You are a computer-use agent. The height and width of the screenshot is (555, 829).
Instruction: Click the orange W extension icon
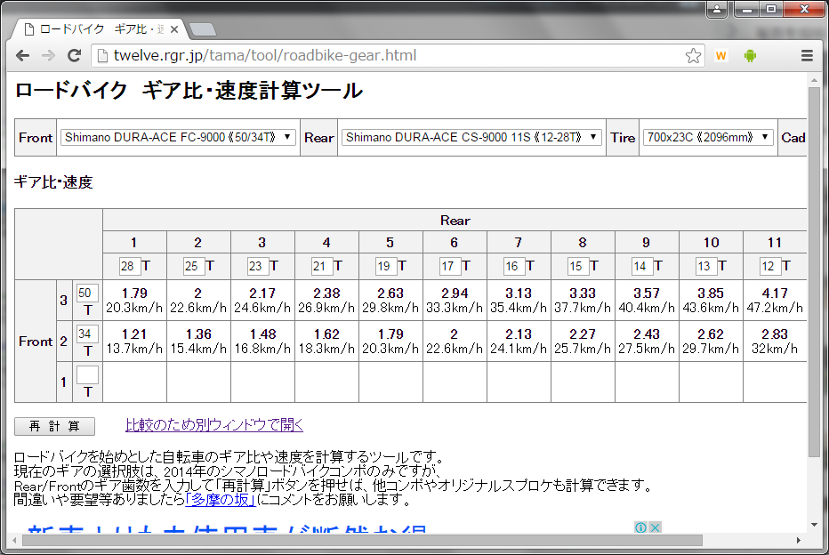[721, 55]
